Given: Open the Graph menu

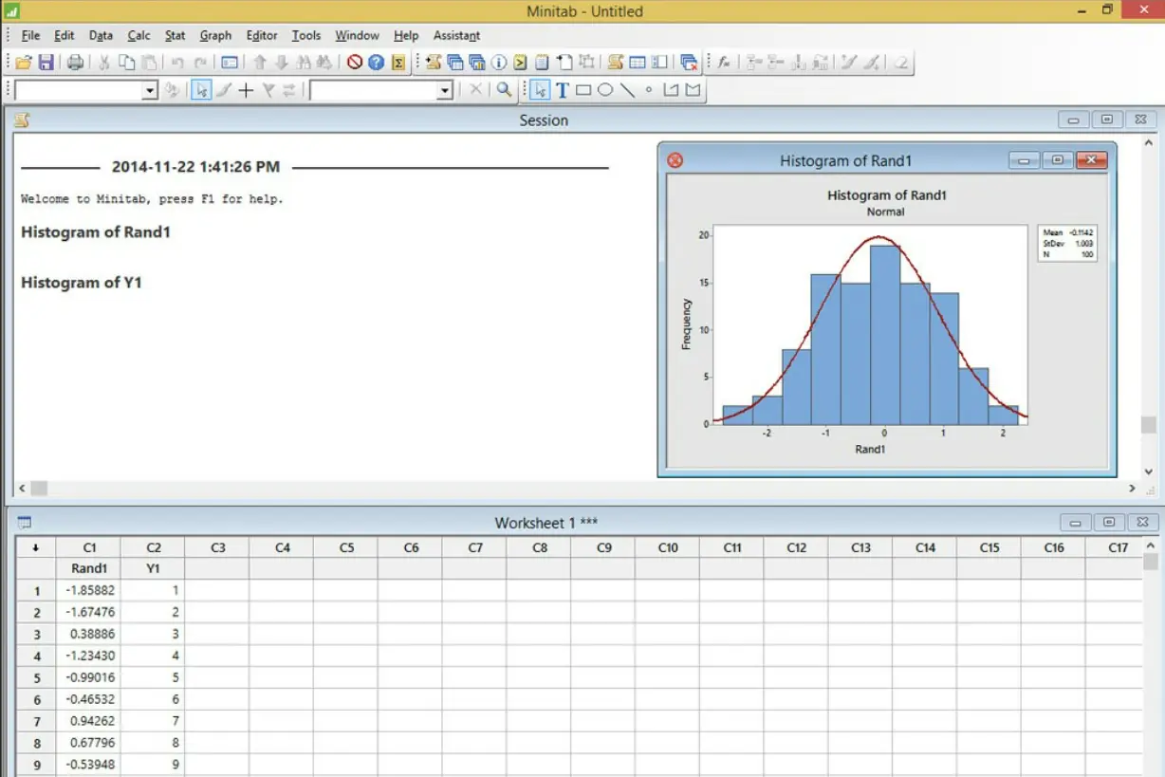Looking at the screenshot, I should click(215, 35).
